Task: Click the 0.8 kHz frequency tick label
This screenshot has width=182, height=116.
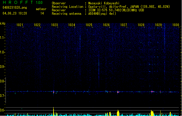Action: click(x=2, y=81)
